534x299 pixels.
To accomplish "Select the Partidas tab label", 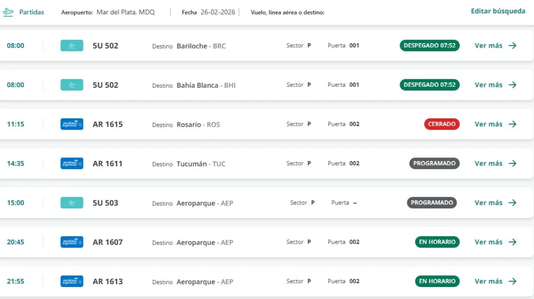I will (x=32, y=12).
